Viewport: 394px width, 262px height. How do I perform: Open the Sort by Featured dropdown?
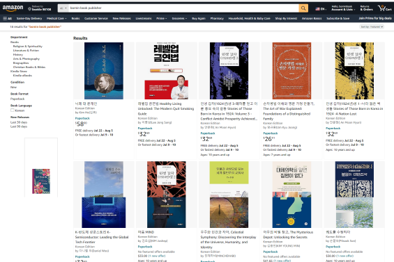pos(372,27)
